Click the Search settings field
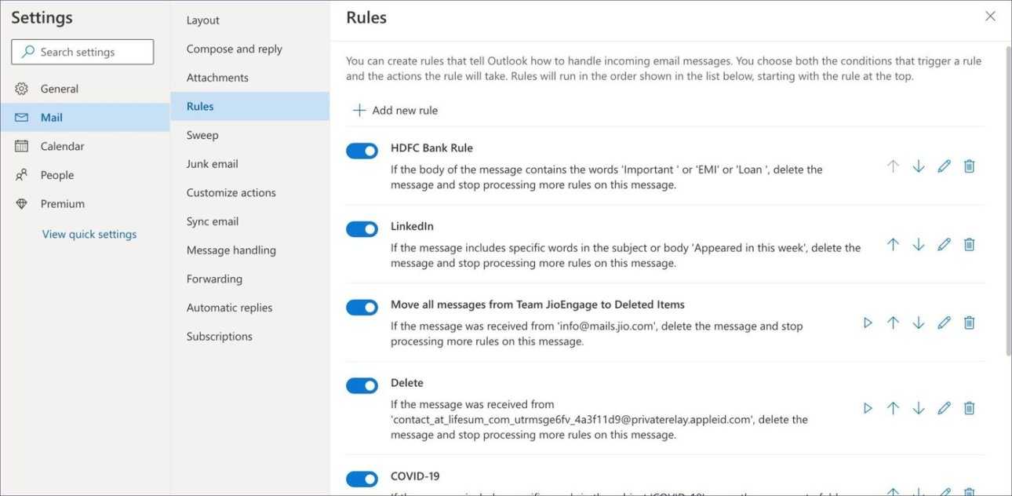1012x496 pixels. point(82,52)
